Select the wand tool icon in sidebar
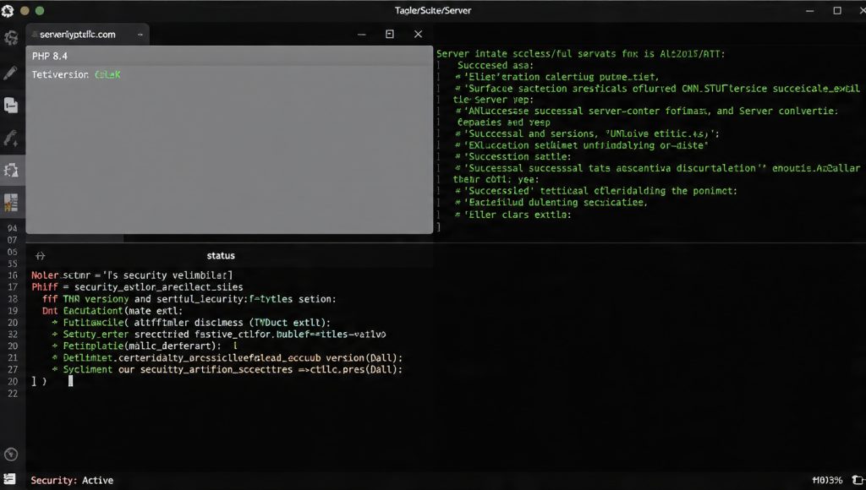This screenshot has width=866, height=490. pyautogui.click(x=10, y=138)
